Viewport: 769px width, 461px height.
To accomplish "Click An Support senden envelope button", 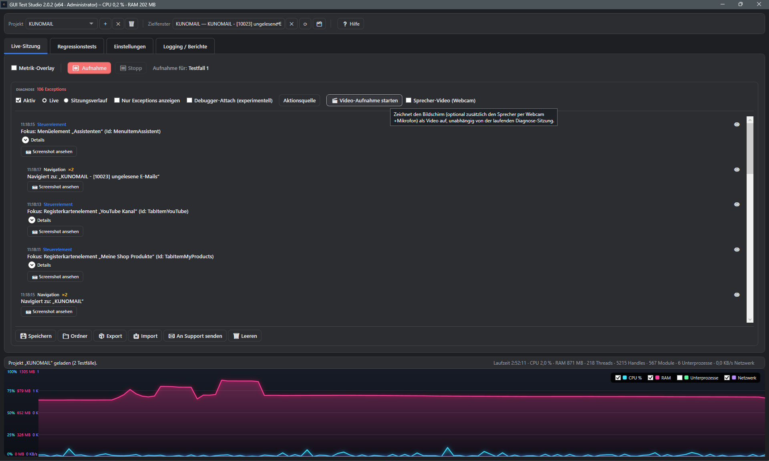I will (x=195, y=336).
